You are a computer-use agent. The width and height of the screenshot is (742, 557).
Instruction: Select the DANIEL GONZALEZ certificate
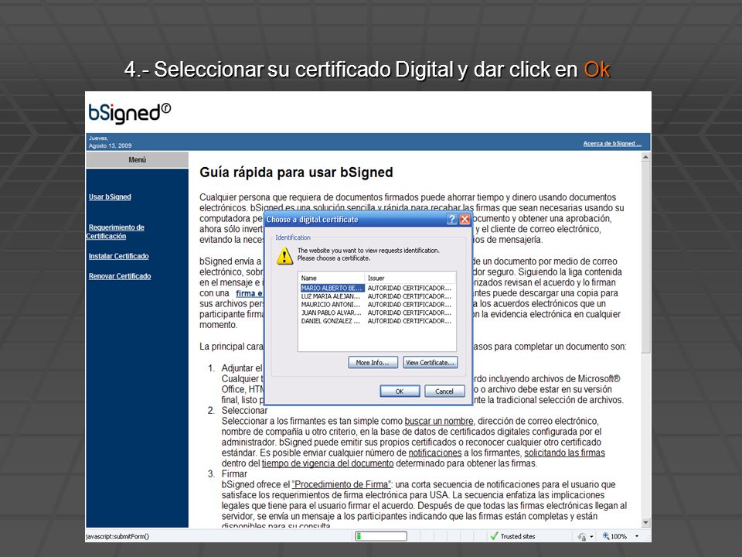click(331, 321)
